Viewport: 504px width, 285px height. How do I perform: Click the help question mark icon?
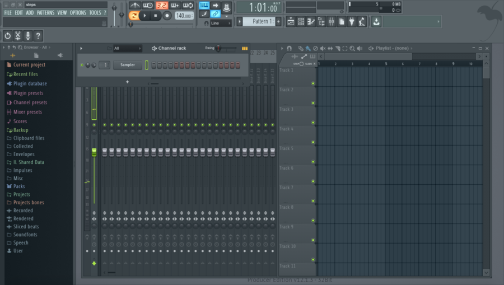coord(38,36)
